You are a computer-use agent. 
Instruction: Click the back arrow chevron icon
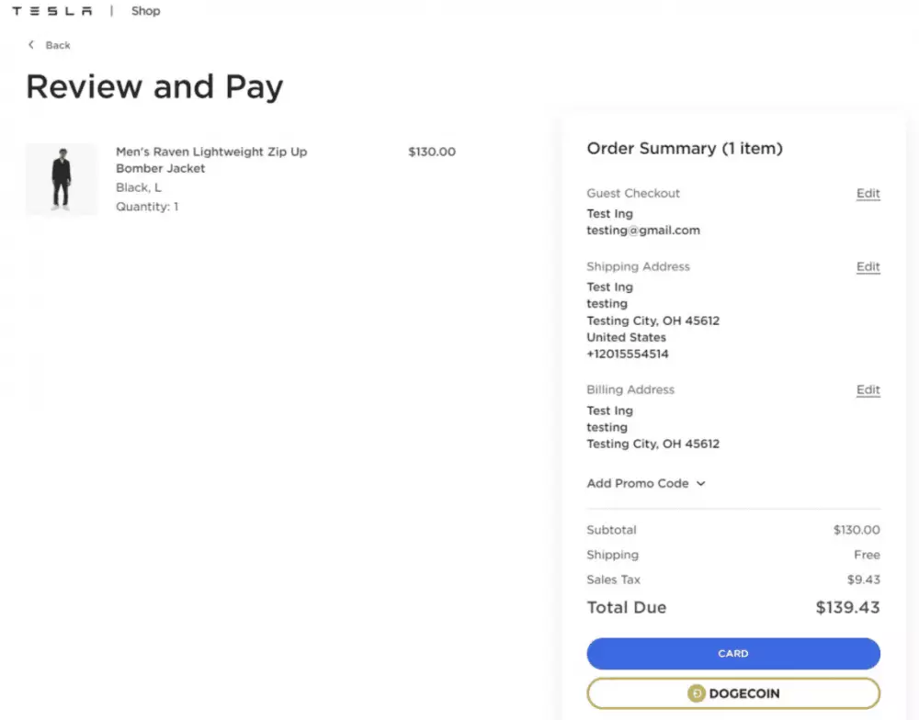point(31,45)
